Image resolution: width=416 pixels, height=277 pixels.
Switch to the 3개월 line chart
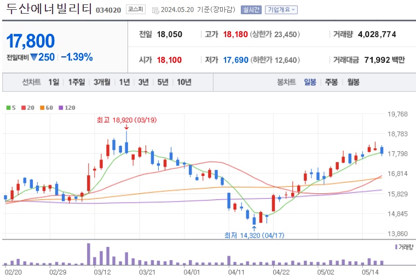102,82
